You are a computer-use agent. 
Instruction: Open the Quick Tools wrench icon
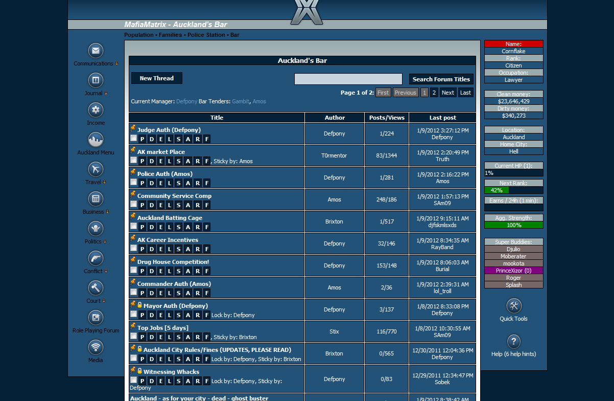tap(514, 306)
